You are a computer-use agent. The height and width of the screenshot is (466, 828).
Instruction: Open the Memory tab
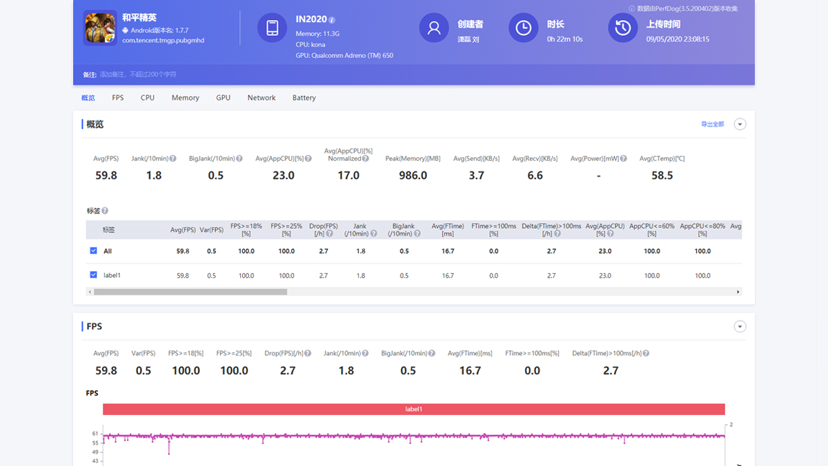point(185,98)
